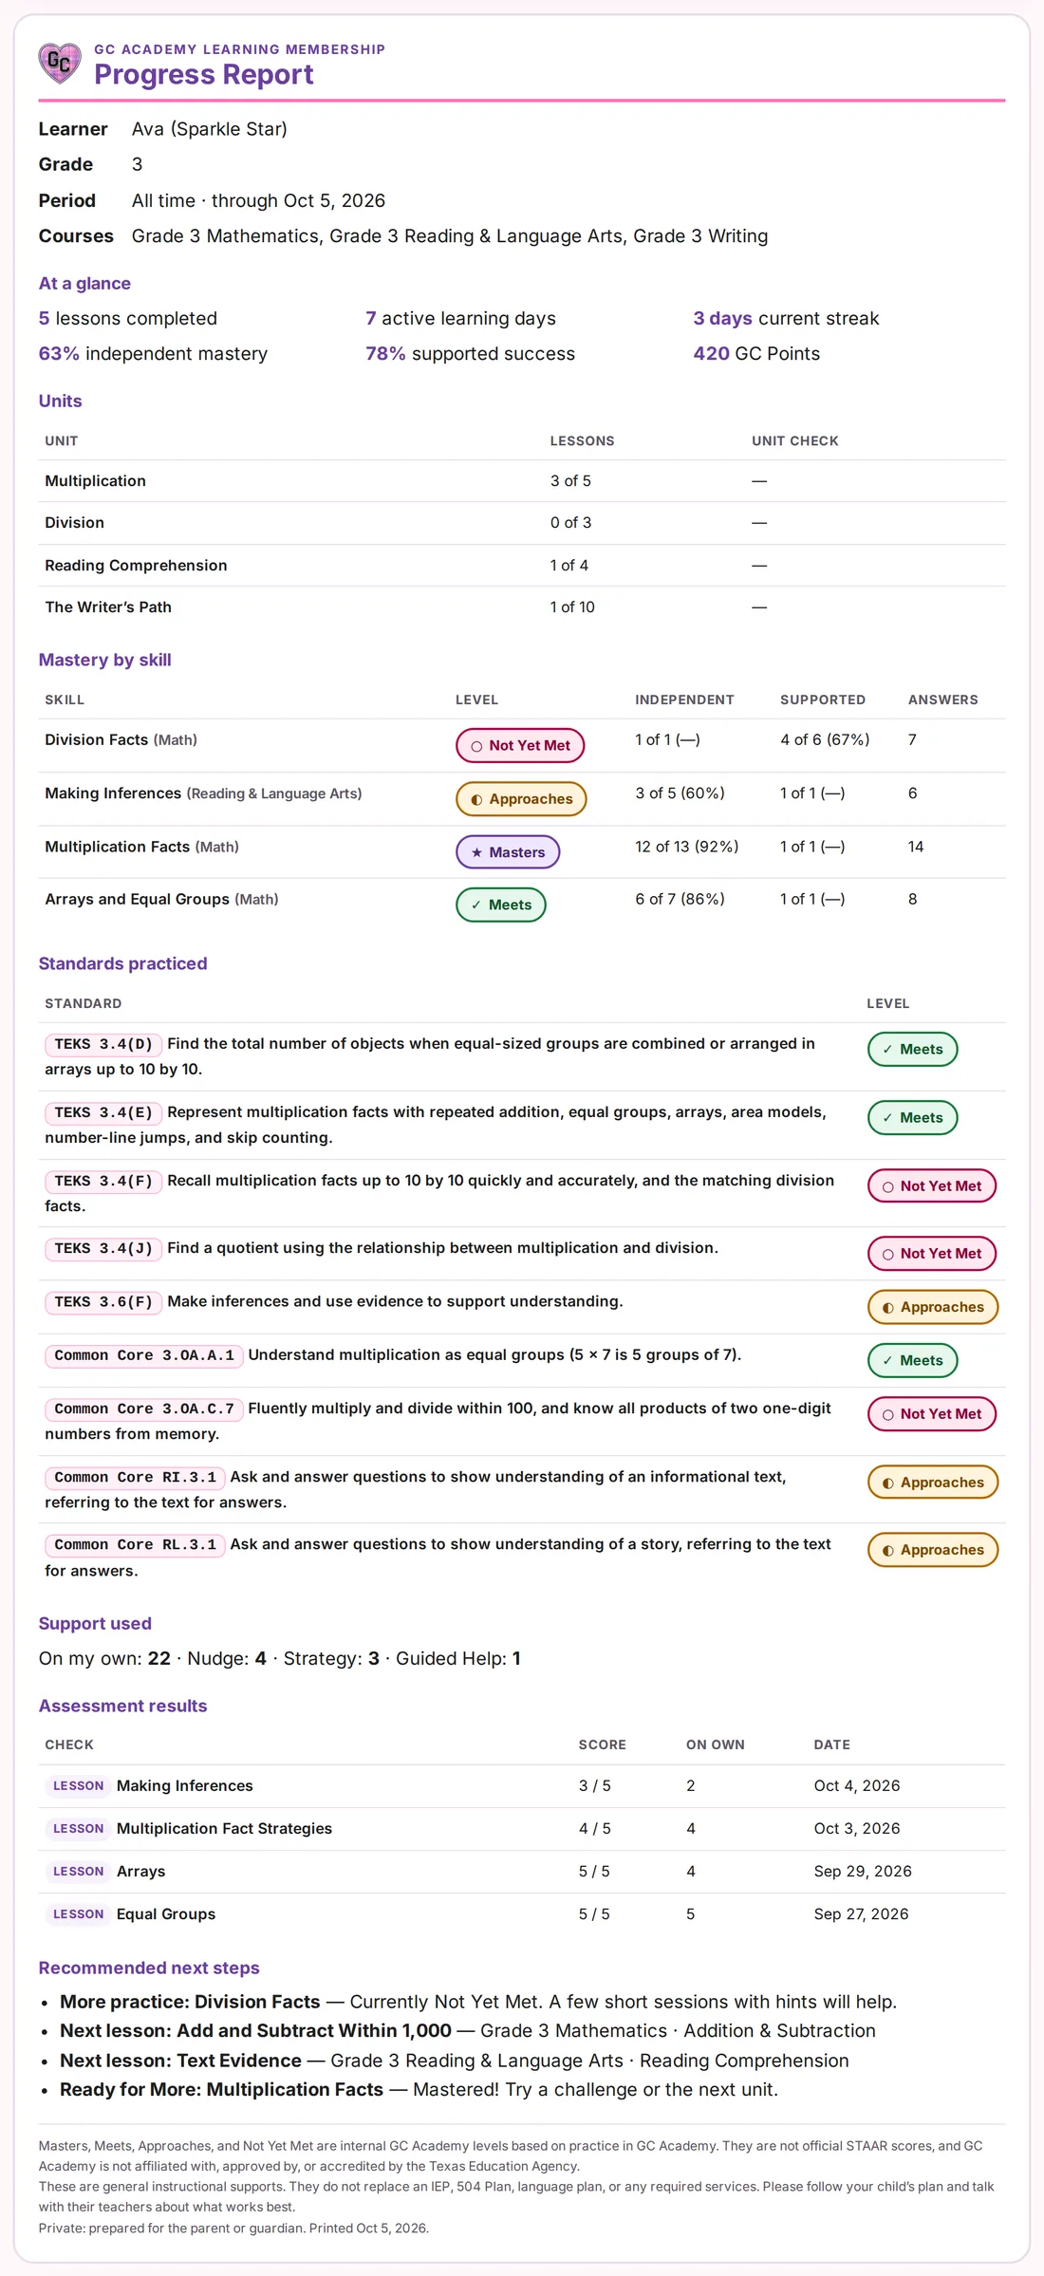Click the Multiplication Facts skill name

tap(117, 846)
